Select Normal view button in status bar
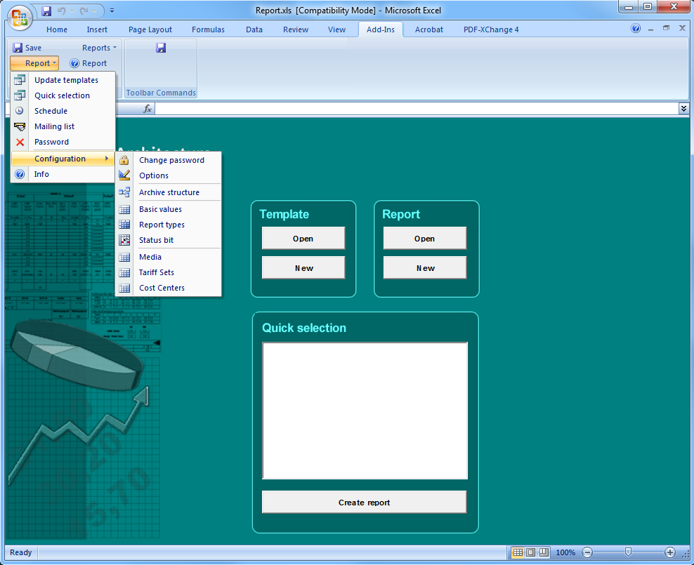Image resolution: width=694 pixels, height=565 pixels. point(518,552)
